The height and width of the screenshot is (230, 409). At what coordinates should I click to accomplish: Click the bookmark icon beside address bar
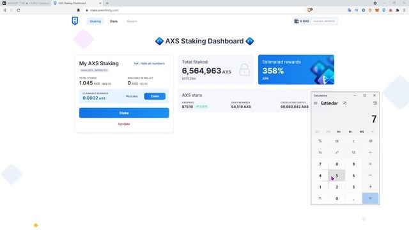coord(78,10)
